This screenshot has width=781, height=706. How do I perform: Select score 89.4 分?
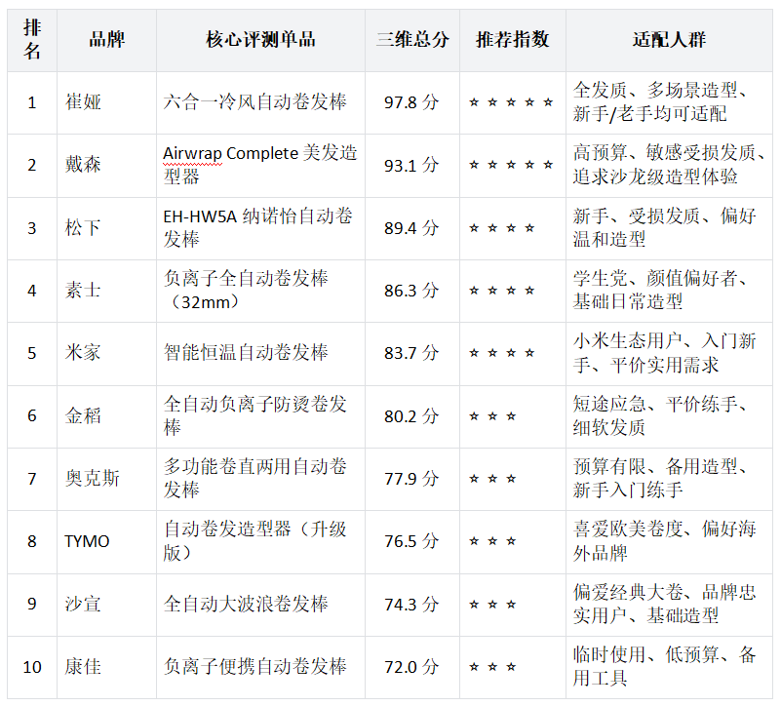pyautogui.click(x=412, y=229)
